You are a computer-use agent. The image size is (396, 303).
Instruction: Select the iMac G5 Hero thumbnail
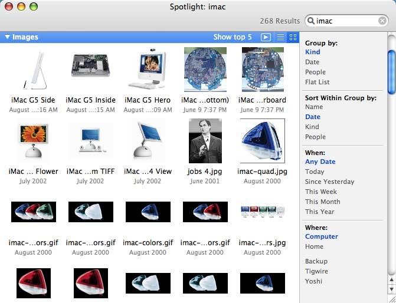click(148, 68)
